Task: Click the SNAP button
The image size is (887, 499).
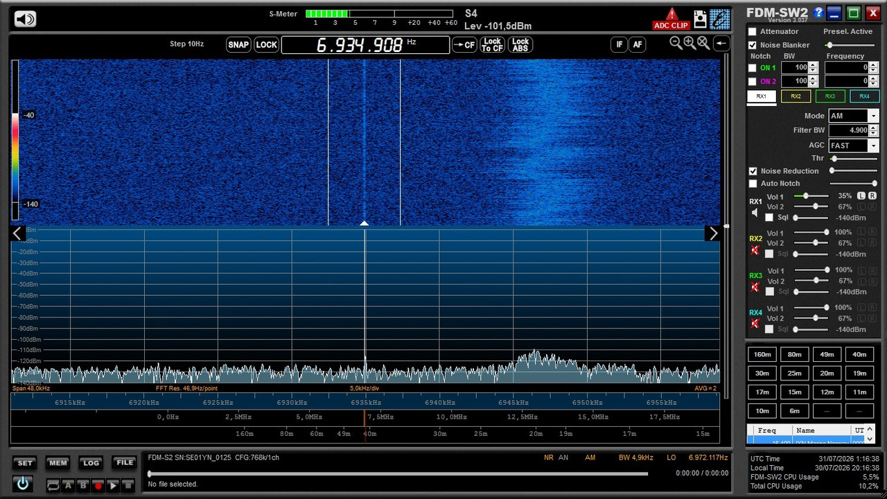Action: (238, 45)
